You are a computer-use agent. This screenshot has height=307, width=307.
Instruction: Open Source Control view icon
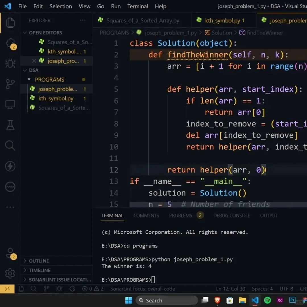point(10,84)
